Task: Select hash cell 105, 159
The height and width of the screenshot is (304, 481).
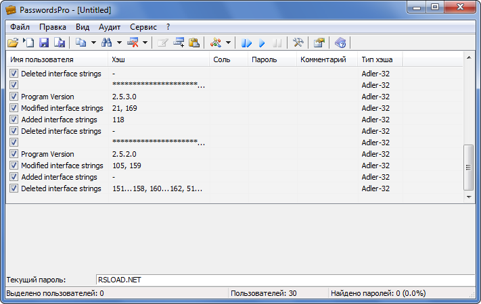Action: click(x=127, y=166)
